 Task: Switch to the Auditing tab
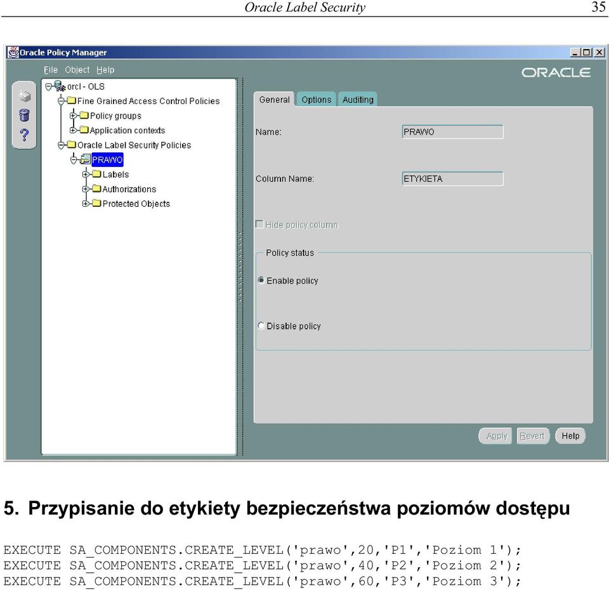coord(358,100)
